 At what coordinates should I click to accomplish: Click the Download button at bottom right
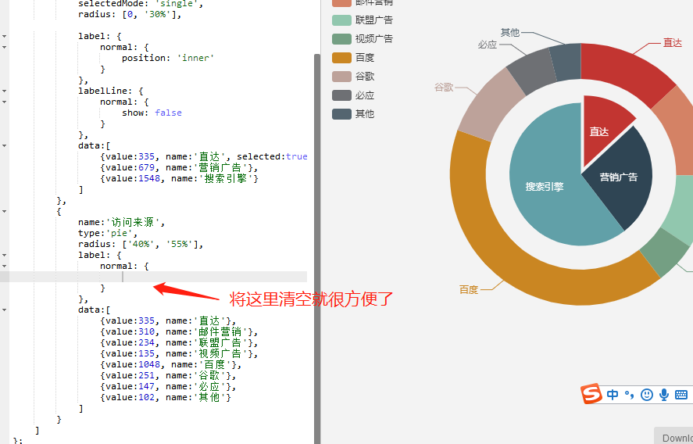pyautogui.click(x=673, y=437)
